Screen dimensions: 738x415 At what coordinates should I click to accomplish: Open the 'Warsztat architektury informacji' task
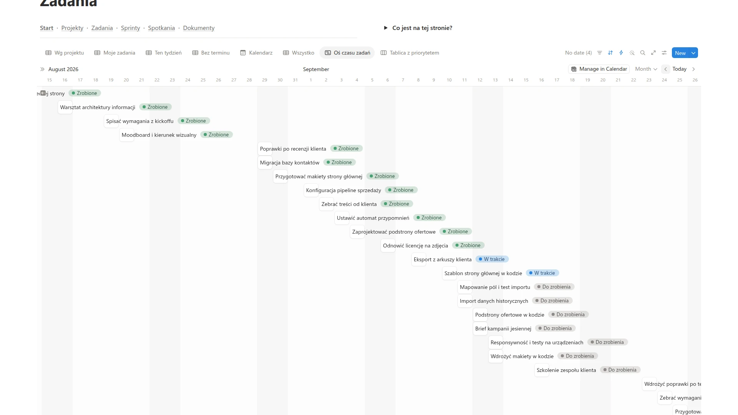[98, 107]
